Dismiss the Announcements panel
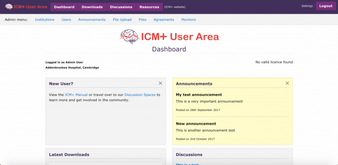This screenshot has width=338, height=165. pos(287,83)
